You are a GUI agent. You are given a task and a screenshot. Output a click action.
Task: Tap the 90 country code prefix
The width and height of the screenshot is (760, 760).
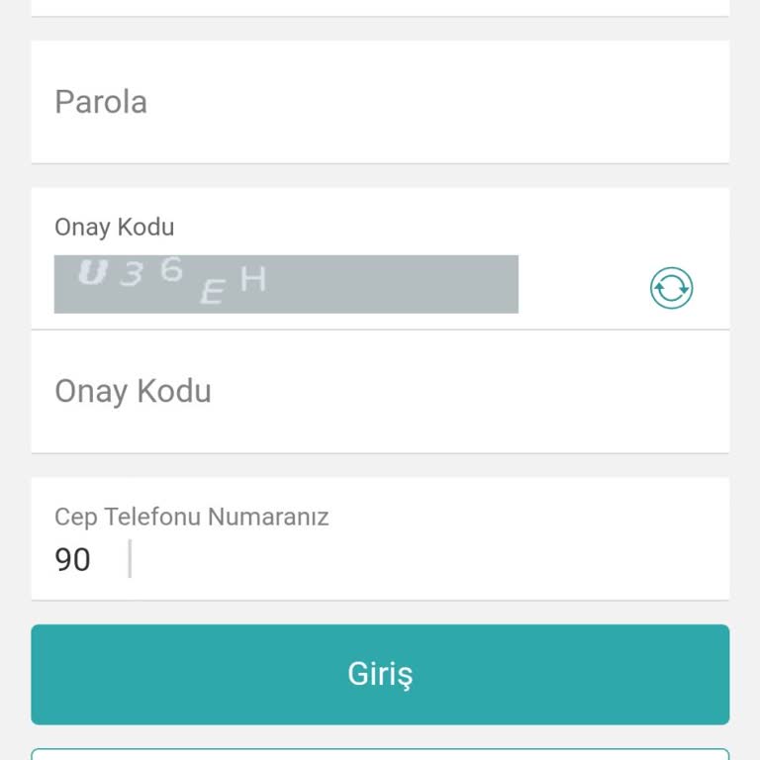(72, 560)
